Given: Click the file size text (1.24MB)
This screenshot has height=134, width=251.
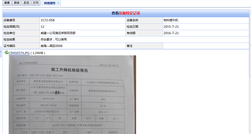Looking at the screenshot, I should (x=38, y=53).
